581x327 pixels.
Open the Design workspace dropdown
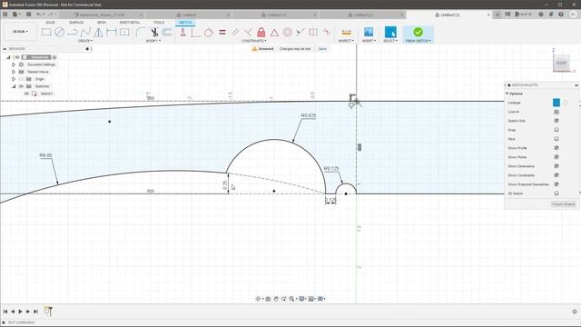tap(20, 32)
